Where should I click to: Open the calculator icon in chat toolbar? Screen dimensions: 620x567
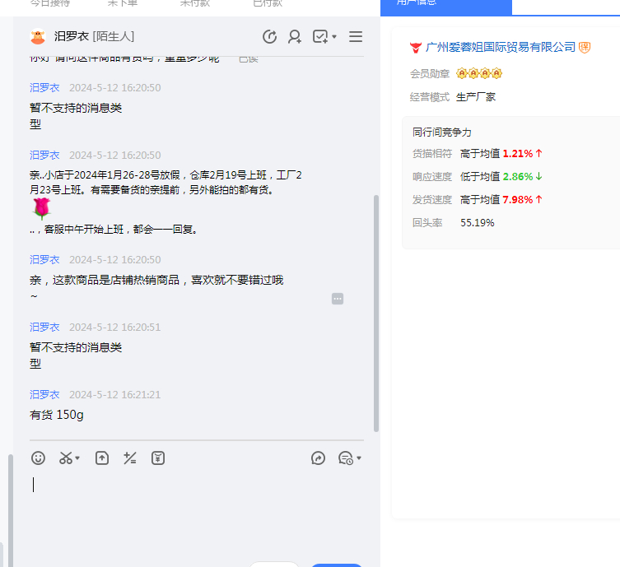point(129,458)
